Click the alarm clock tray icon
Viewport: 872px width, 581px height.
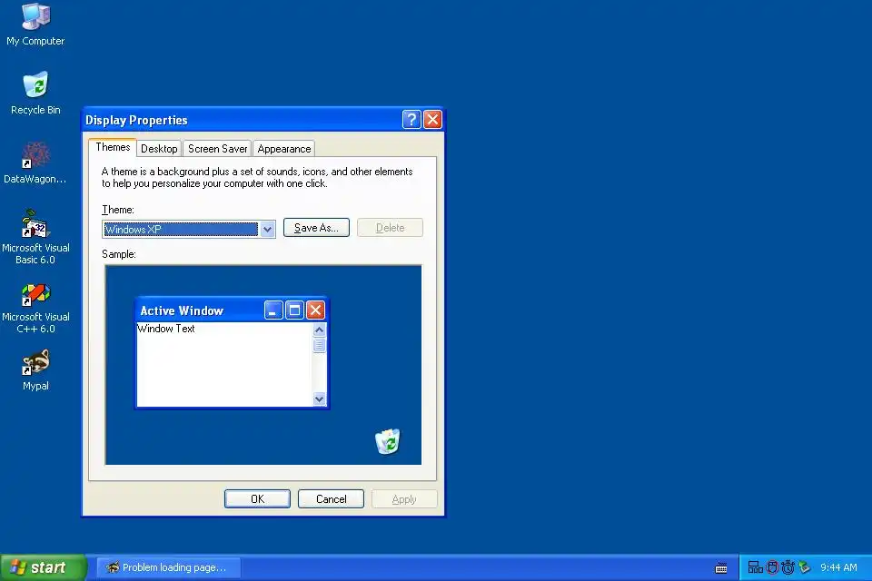(788, 567)
